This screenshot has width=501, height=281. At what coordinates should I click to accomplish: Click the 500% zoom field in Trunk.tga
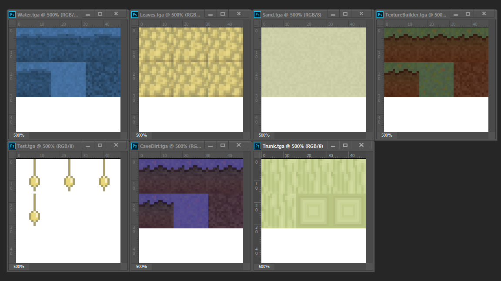(x=264, y=267)
